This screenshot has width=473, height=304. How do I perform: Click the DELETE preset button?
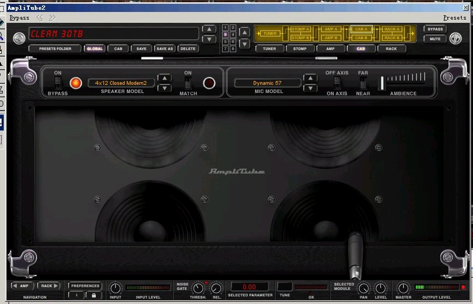click(x=188, y=49)
